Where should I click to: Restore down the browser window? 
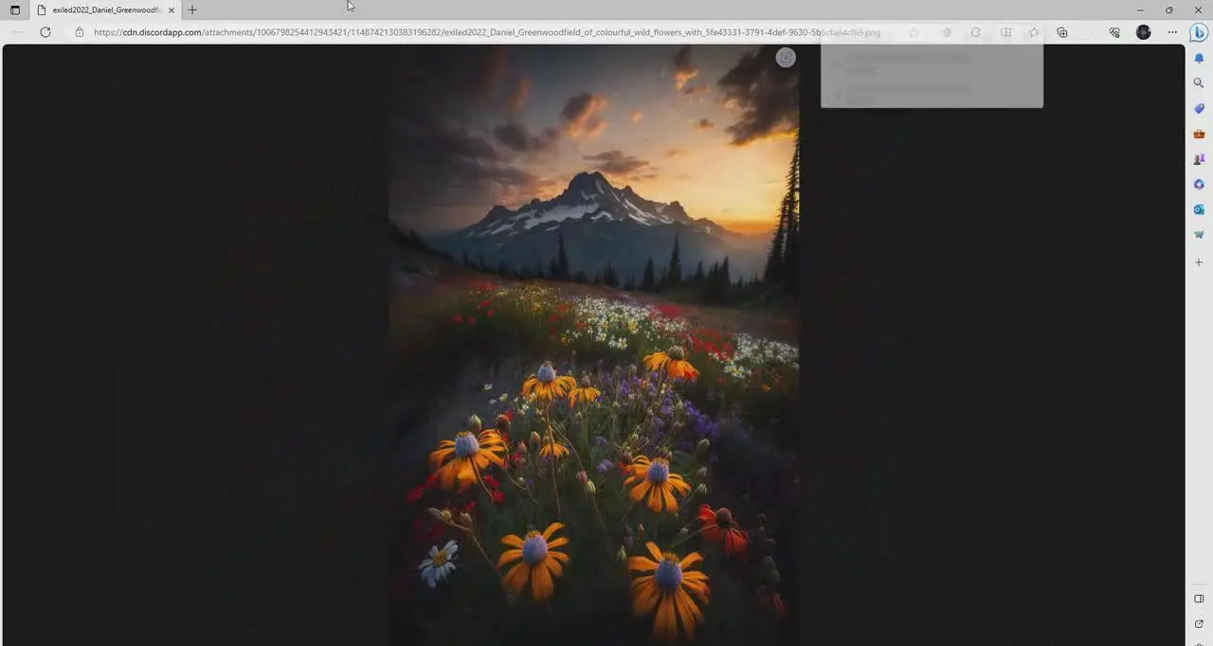click(1169, 9)
